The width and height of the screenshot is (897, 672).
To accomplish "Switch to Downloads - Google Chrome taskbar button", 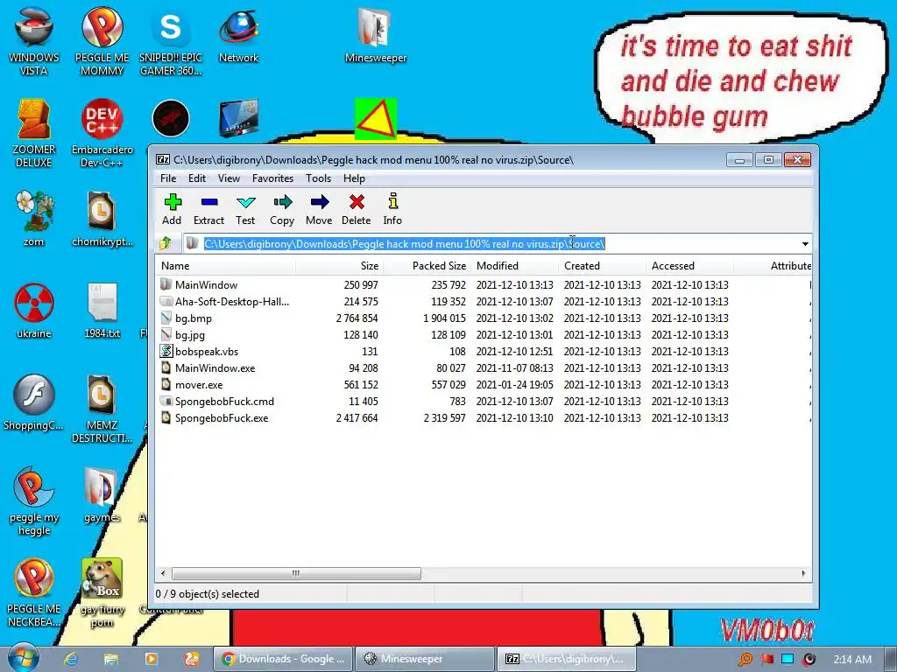I will (282, 659).
